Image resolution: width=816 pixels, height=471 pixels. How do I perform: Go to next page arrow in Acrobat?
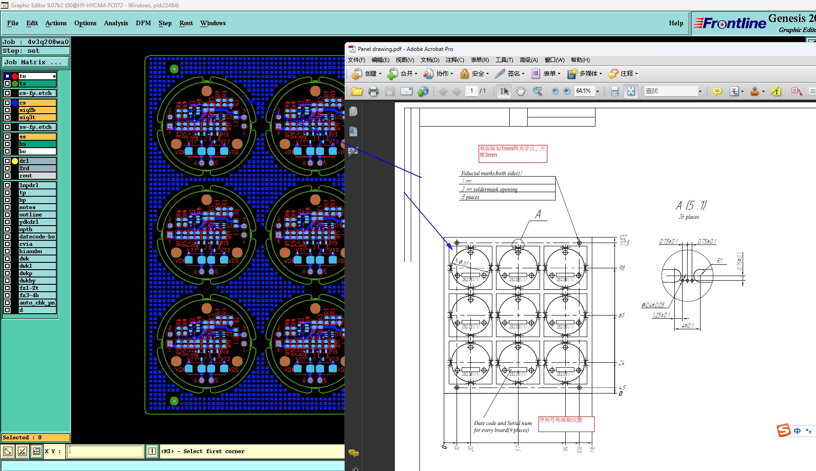coord(457,91)
